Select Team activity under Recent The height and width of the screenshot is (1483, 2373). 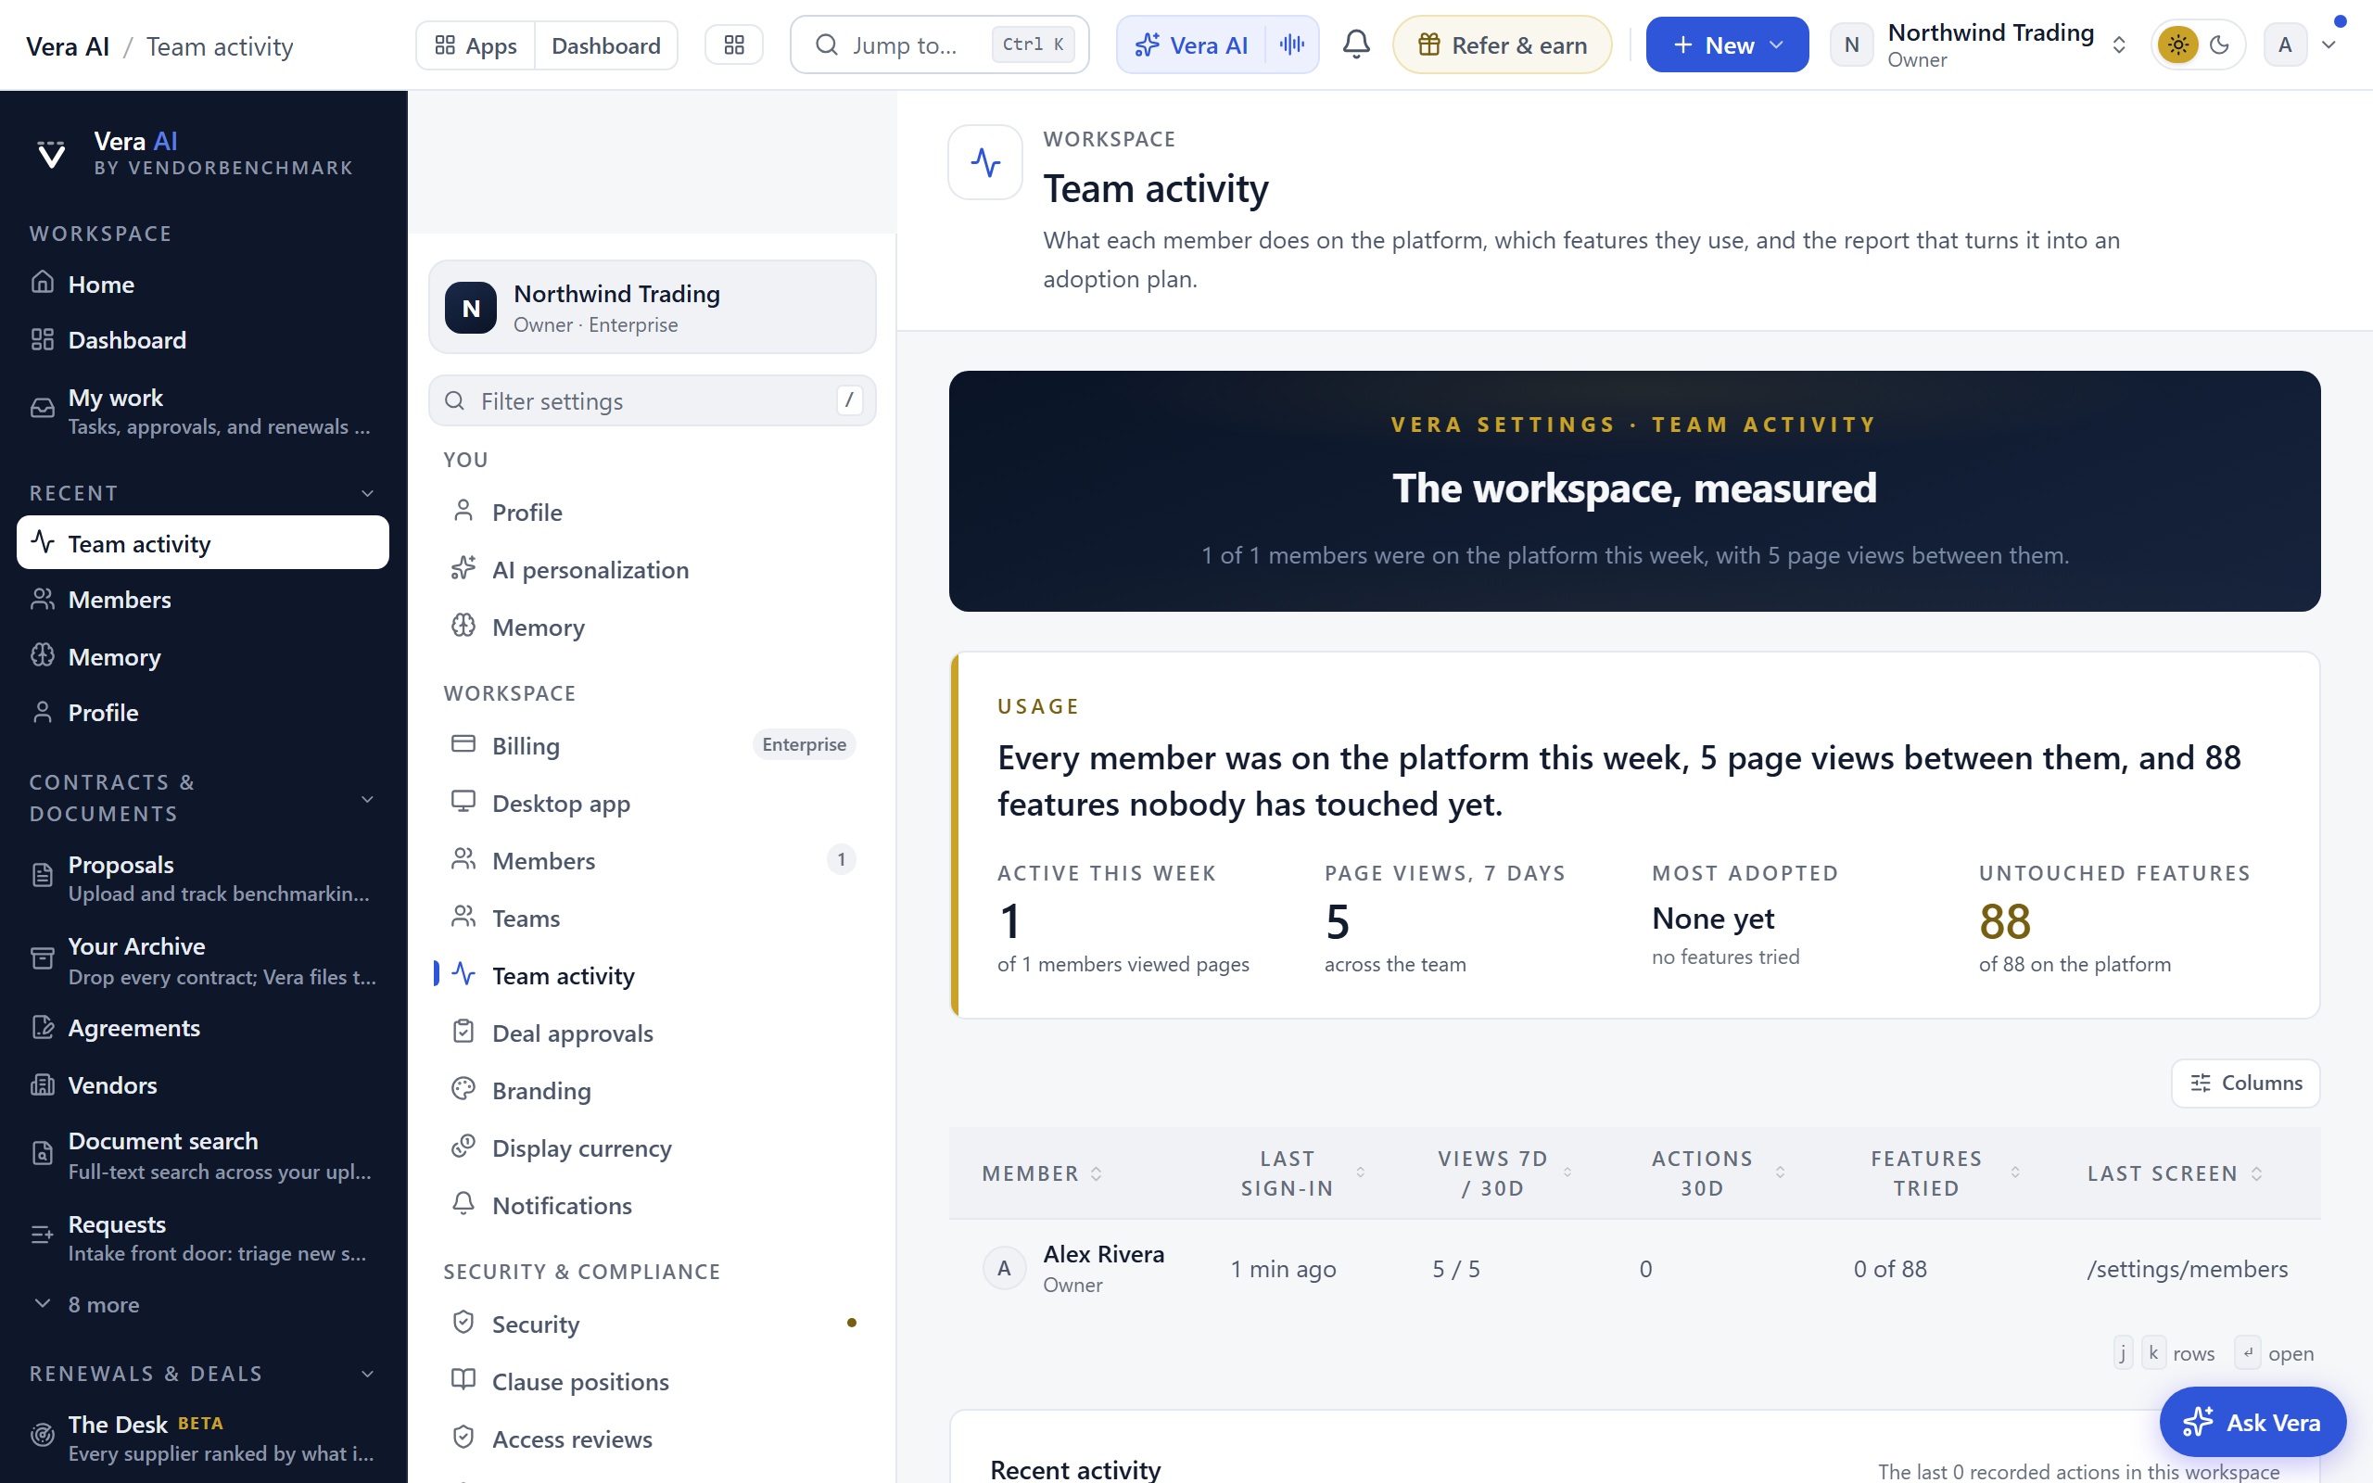coord(203,543)
